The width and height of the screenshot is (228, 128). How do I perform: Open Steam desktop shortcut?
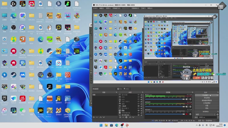(x=13, y=75)
